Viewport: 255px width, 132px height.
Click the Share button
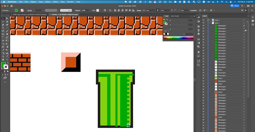coord(235,6)
